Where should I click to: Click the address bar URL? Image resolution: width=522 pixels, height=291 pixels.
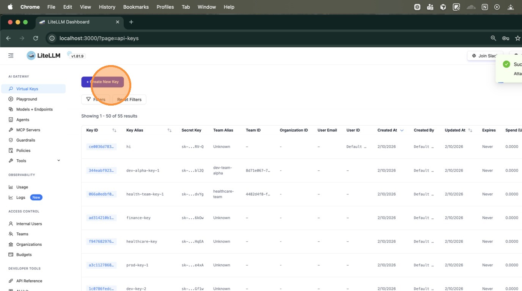tap(99, 38)
